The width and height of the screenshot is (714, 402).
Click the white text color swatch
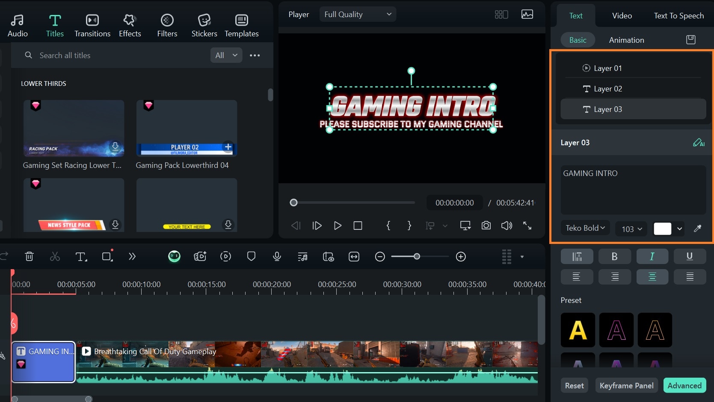(662, 229)
